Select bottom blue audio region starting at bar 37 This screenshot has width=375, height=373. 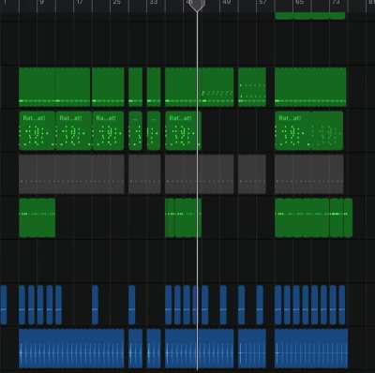point(200,349)
